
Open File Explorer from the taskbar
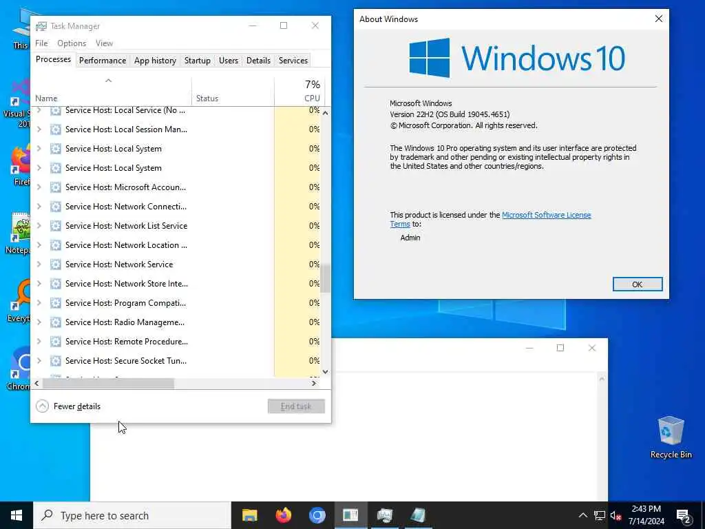[x=249, y=515]
